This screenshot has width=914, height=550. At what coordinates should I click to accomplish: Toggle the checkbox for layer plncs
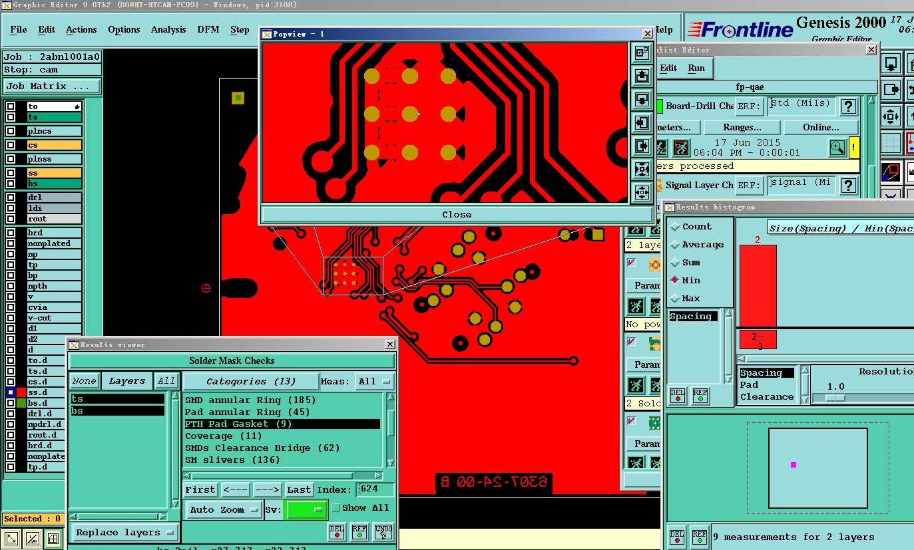pos(11,131)
